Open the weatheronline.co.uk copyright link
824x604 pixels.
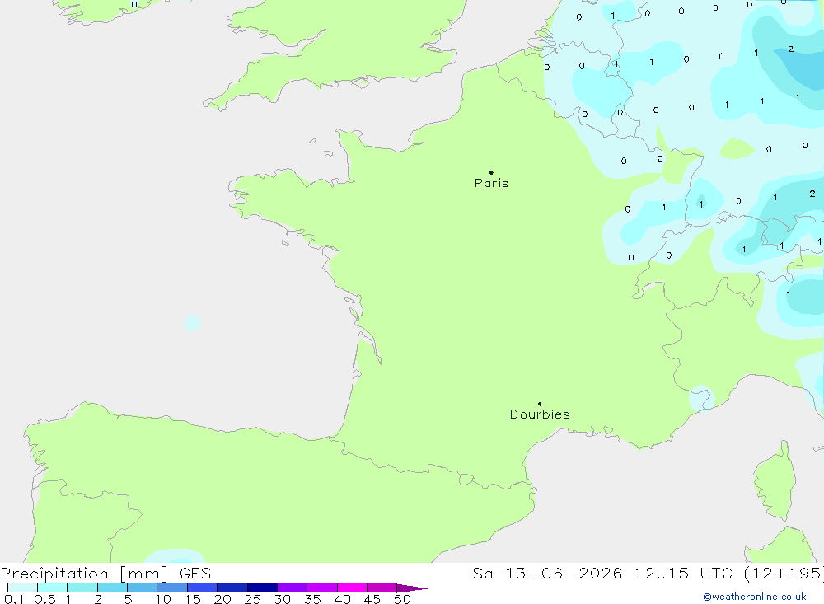[x=755, y=597]
